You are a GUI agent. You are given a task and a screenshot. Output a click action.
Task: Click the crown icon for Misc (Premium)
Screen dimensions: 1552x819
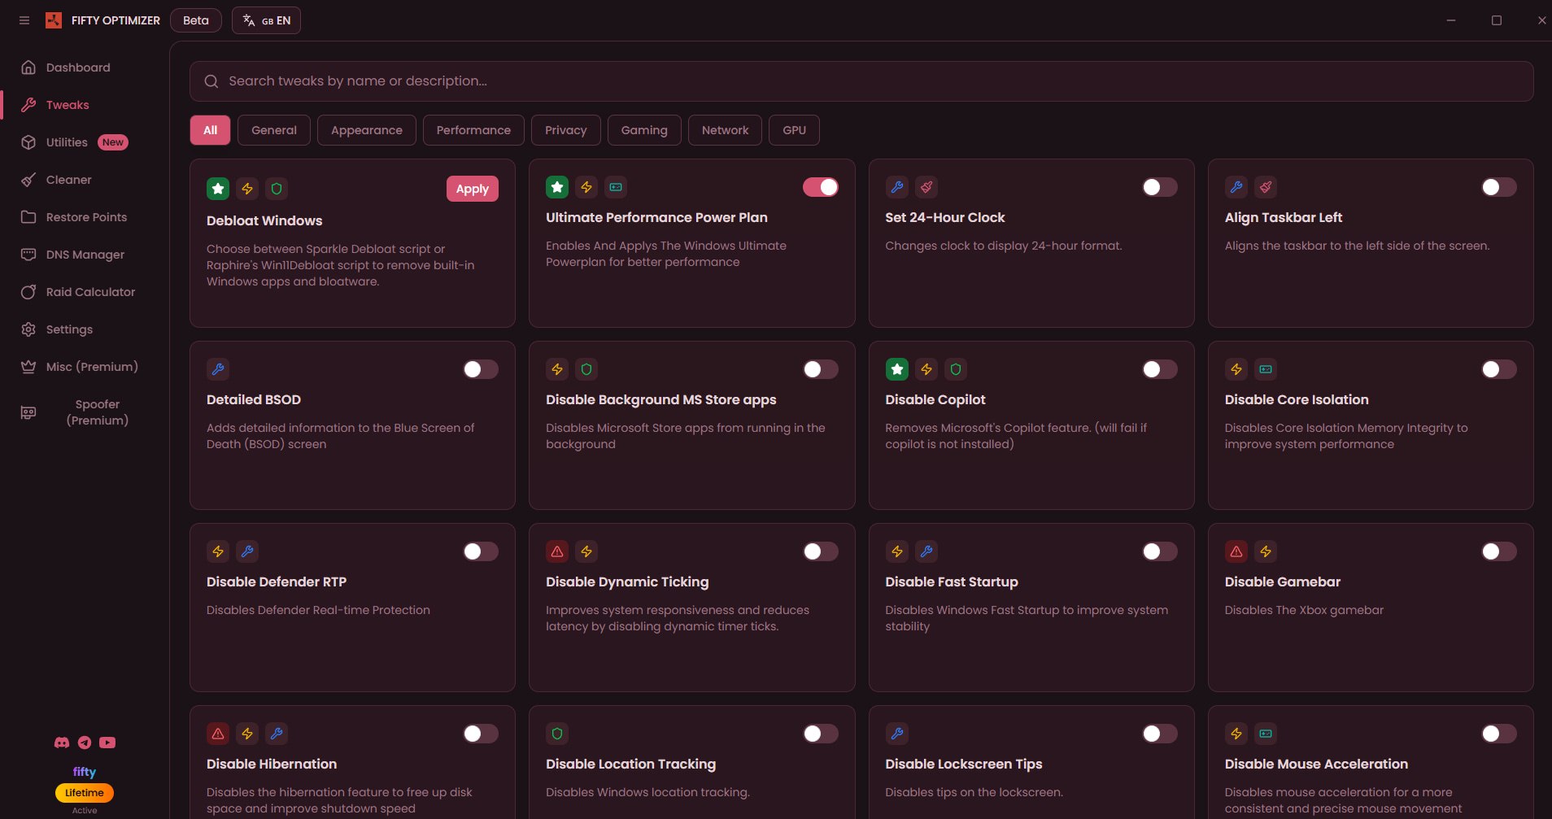[x=28, y=367]
